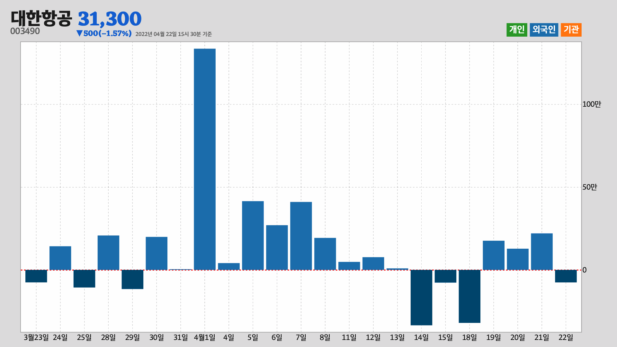Click the bar above 5일
617x347 pixels.
tap(253, 236)
